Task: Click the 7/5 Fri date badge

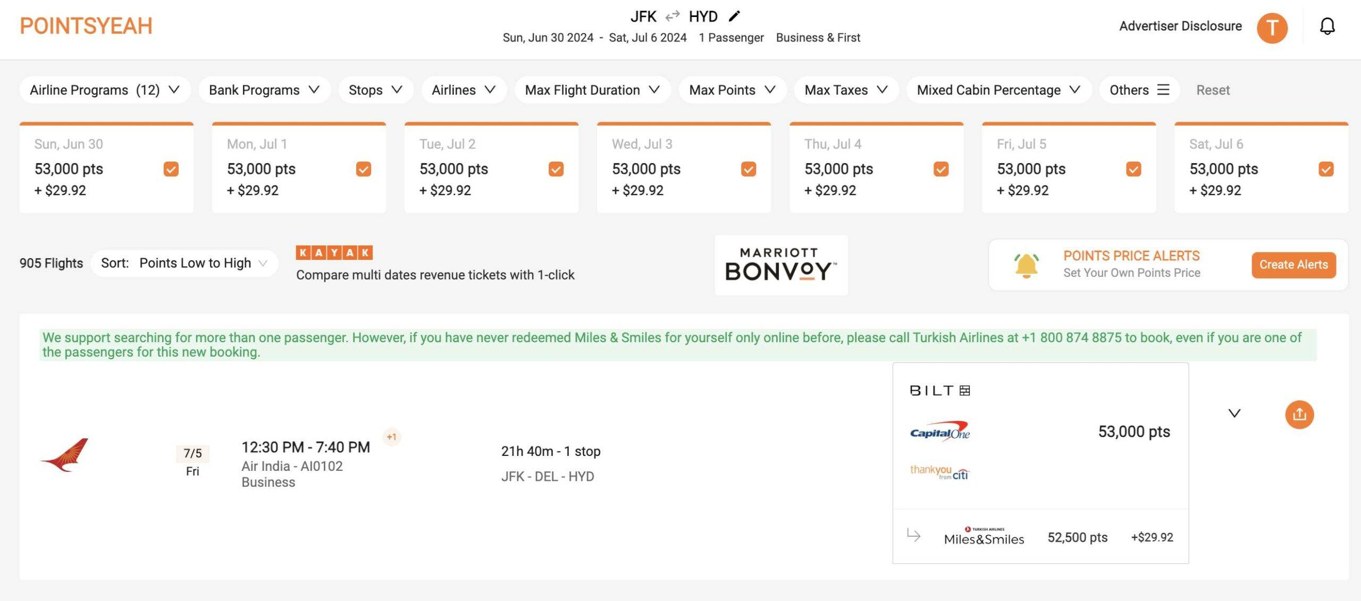Action: [x=192, y=461]
